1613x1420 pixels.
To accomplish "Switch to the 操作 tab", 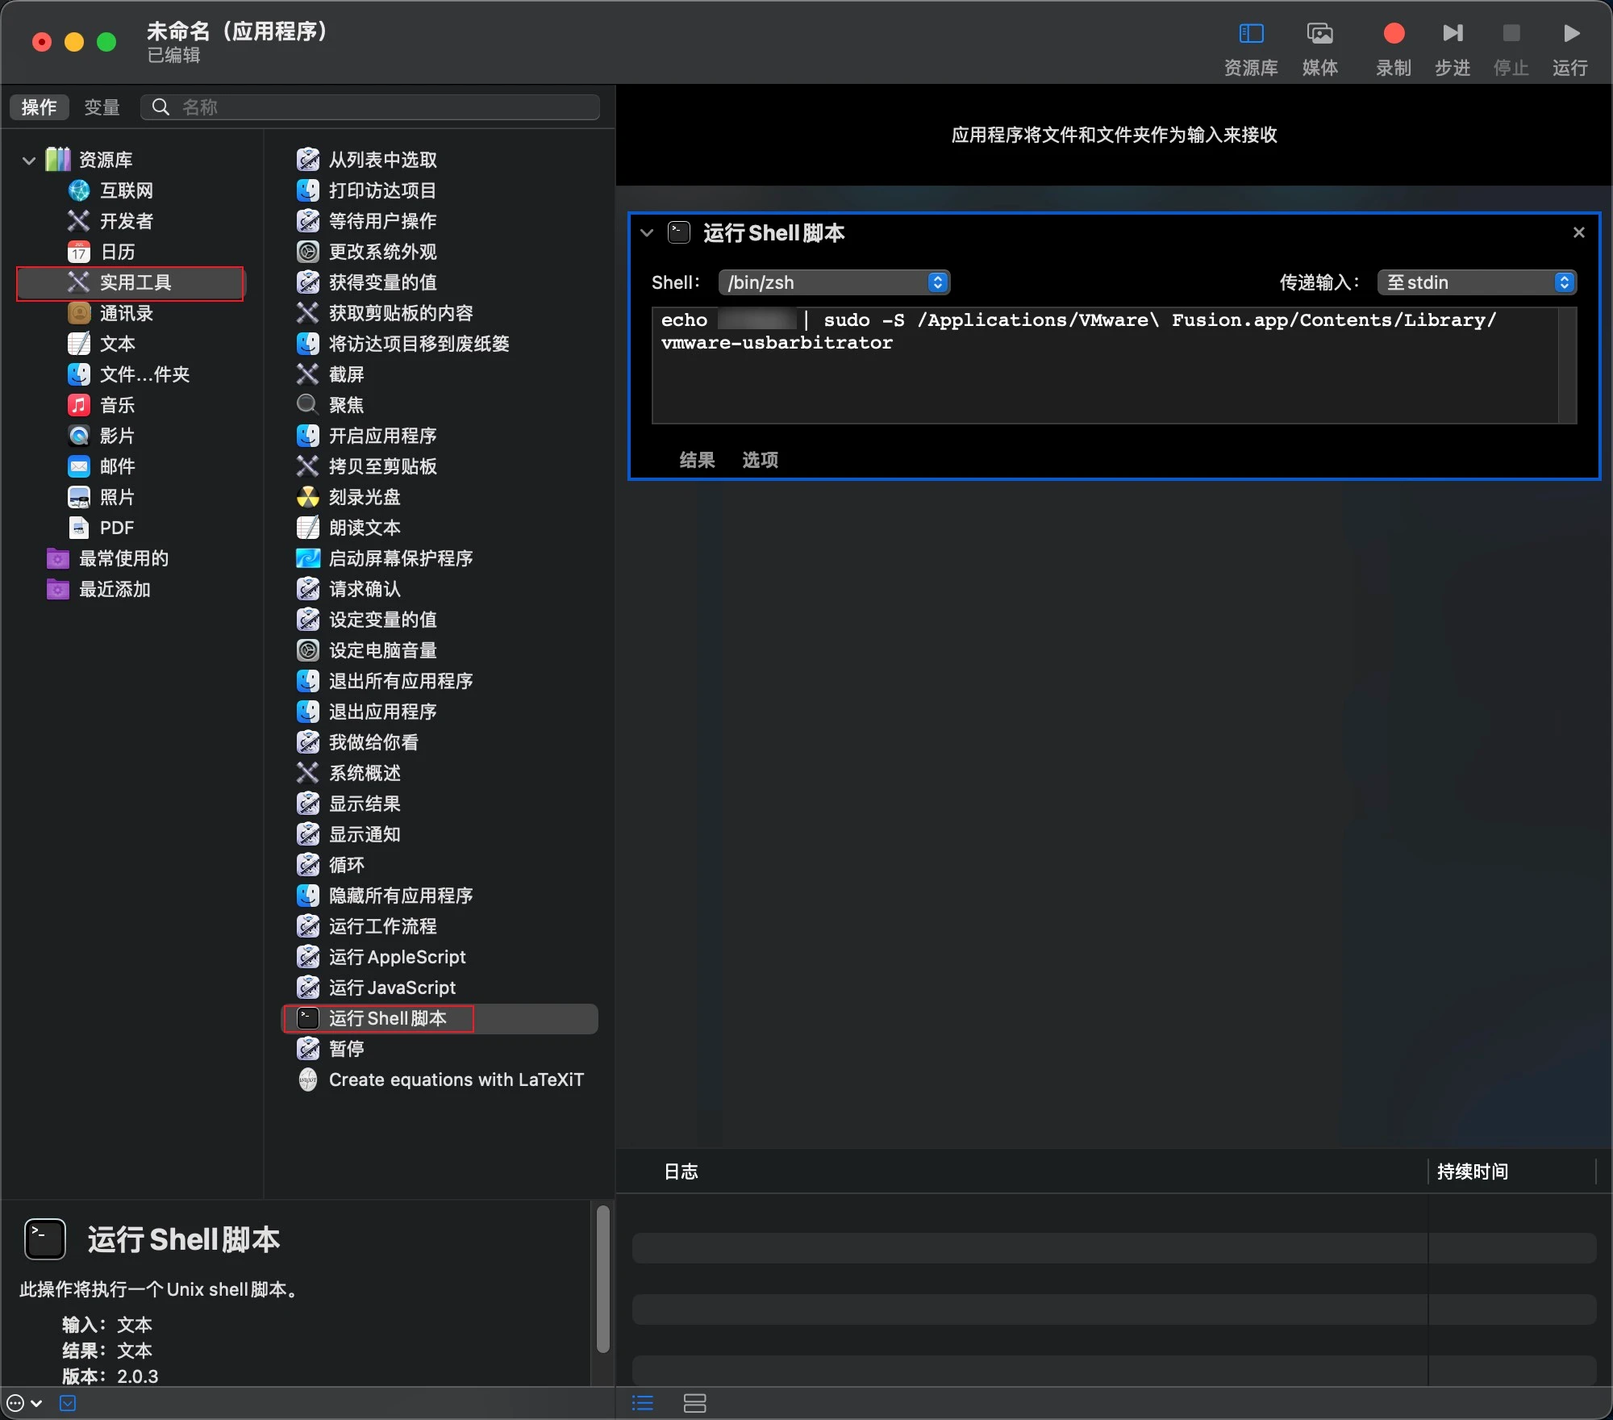I will click(39, 107).
